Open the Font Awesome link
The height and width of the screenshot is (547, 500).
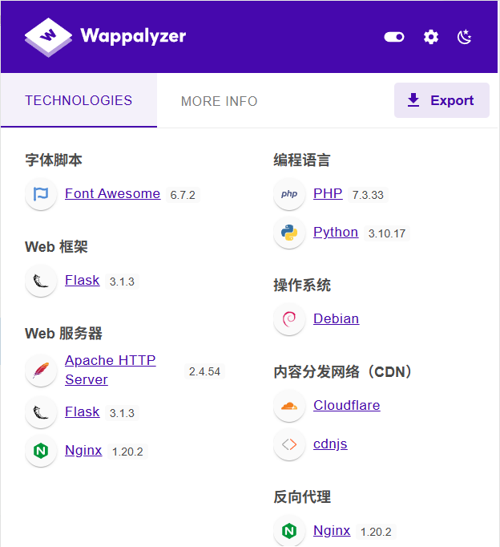112,193
